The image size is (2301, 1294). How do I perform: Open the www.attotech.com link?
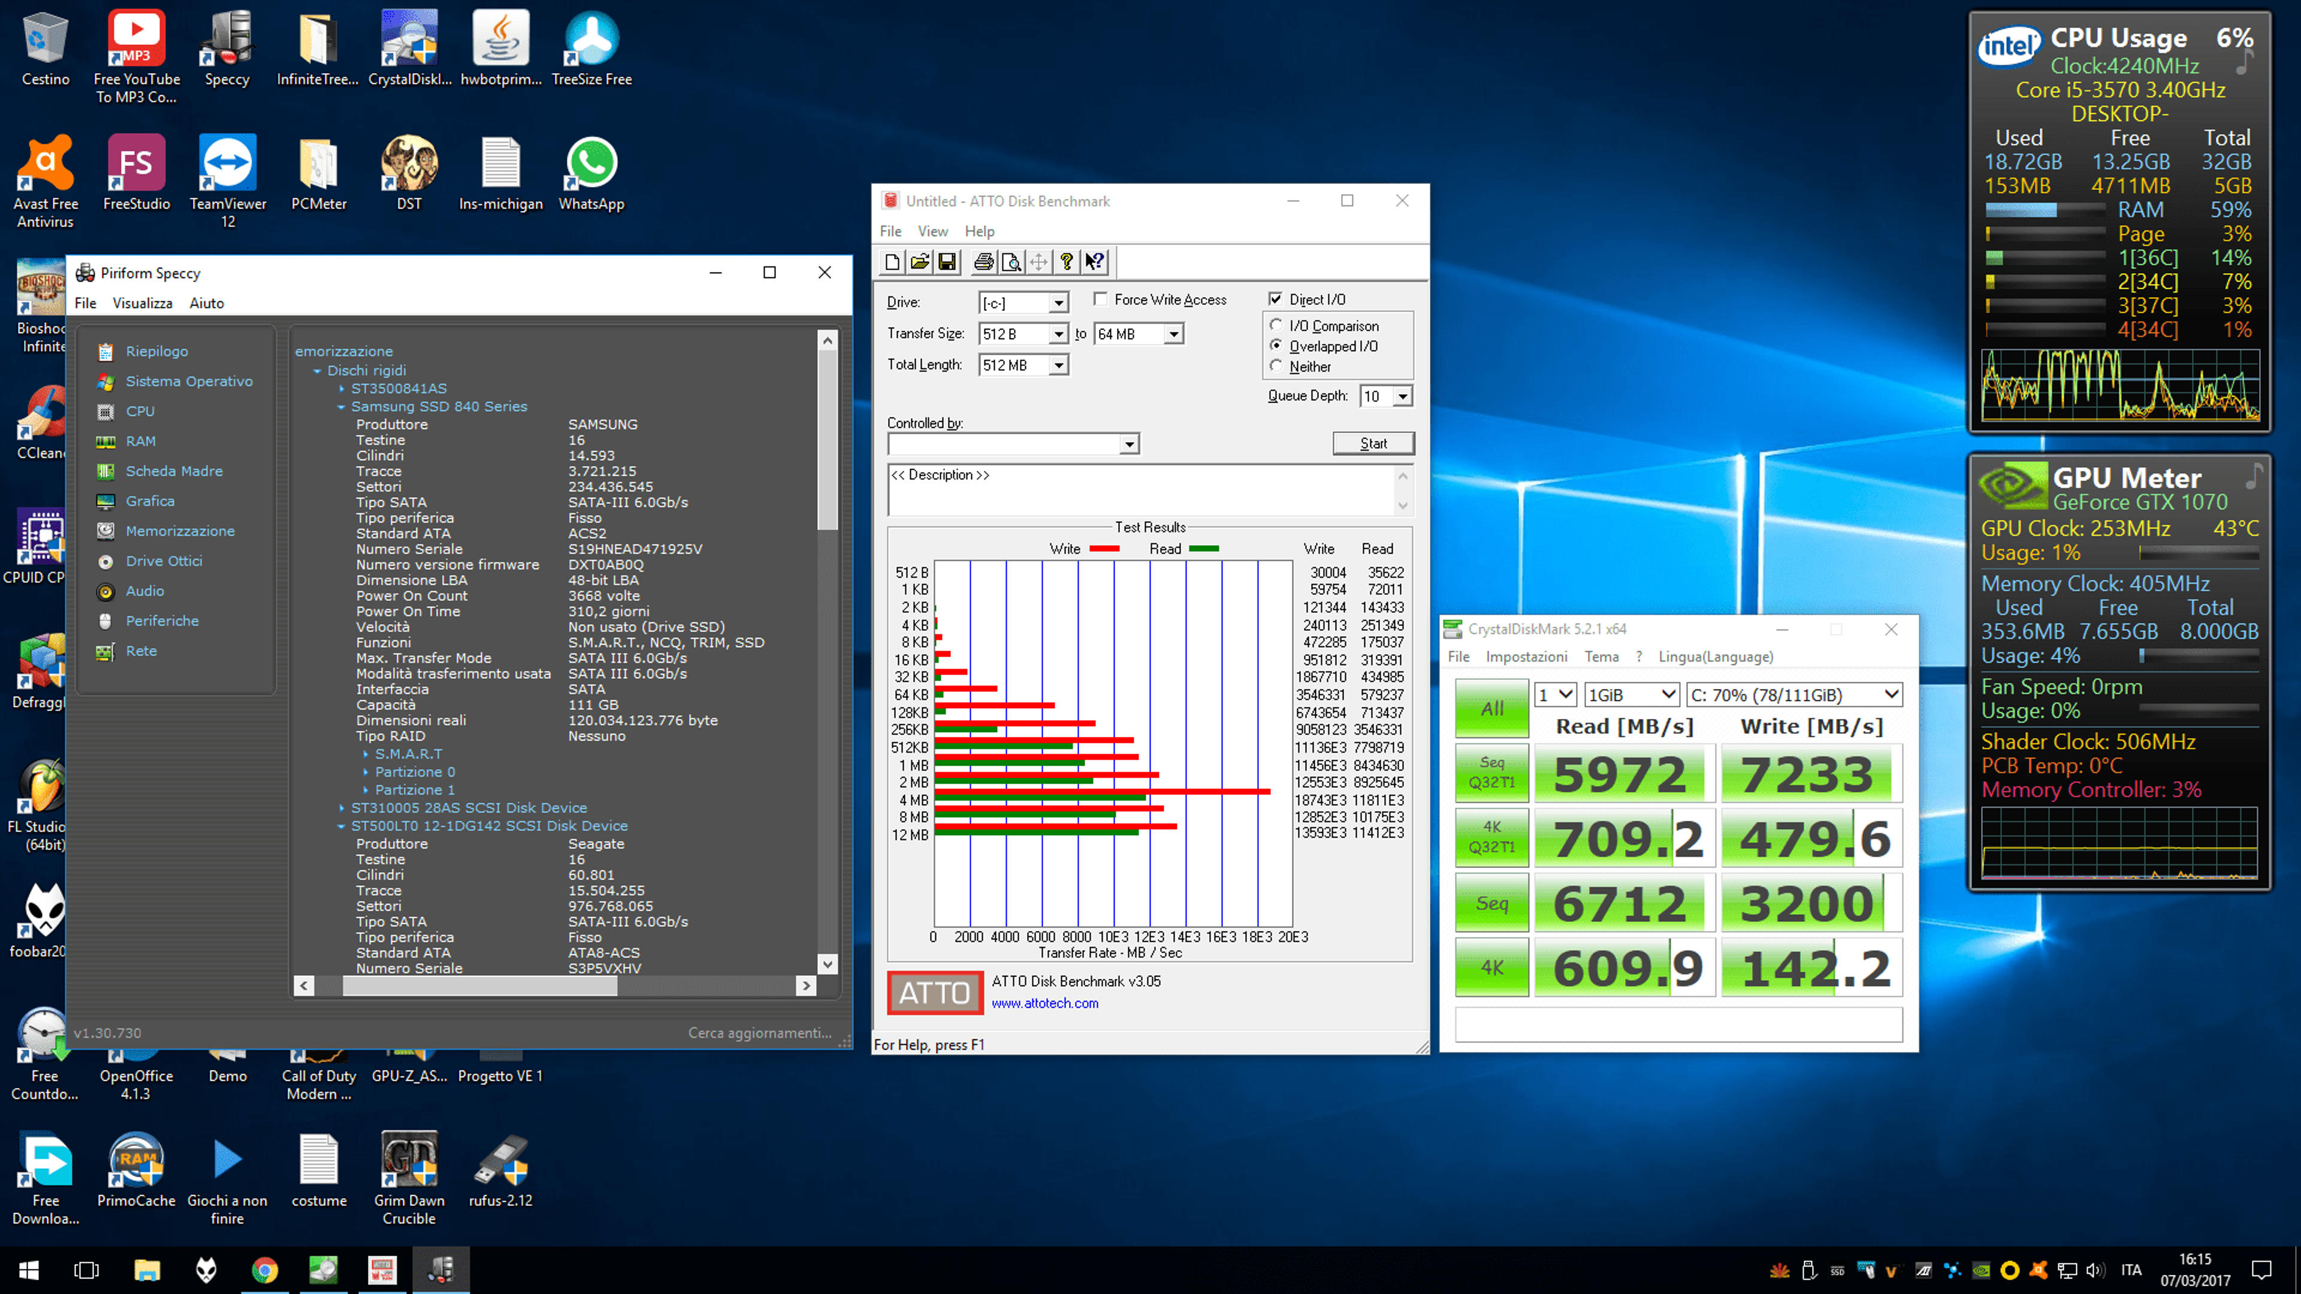(x=1044, y=1003)
